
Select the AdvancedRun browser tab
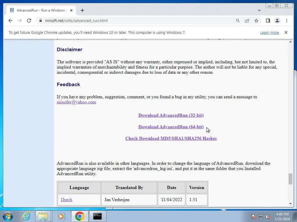click(41, 10)
